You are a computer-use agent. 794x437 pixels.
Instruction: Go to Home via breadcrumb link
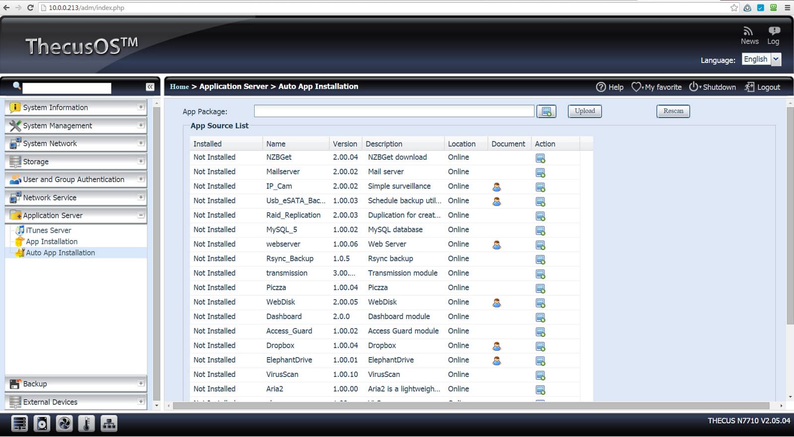(x=179, y=87)
